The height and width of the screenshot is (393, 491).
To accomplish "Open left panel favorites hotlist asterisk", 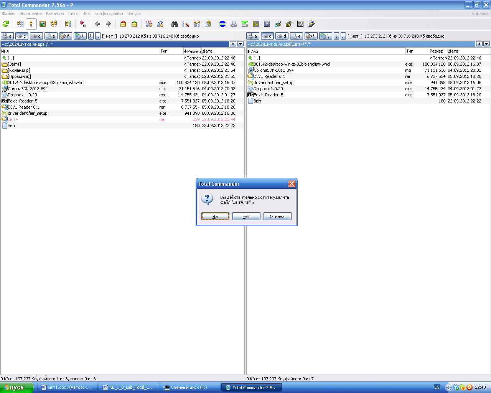I will 233,44.
